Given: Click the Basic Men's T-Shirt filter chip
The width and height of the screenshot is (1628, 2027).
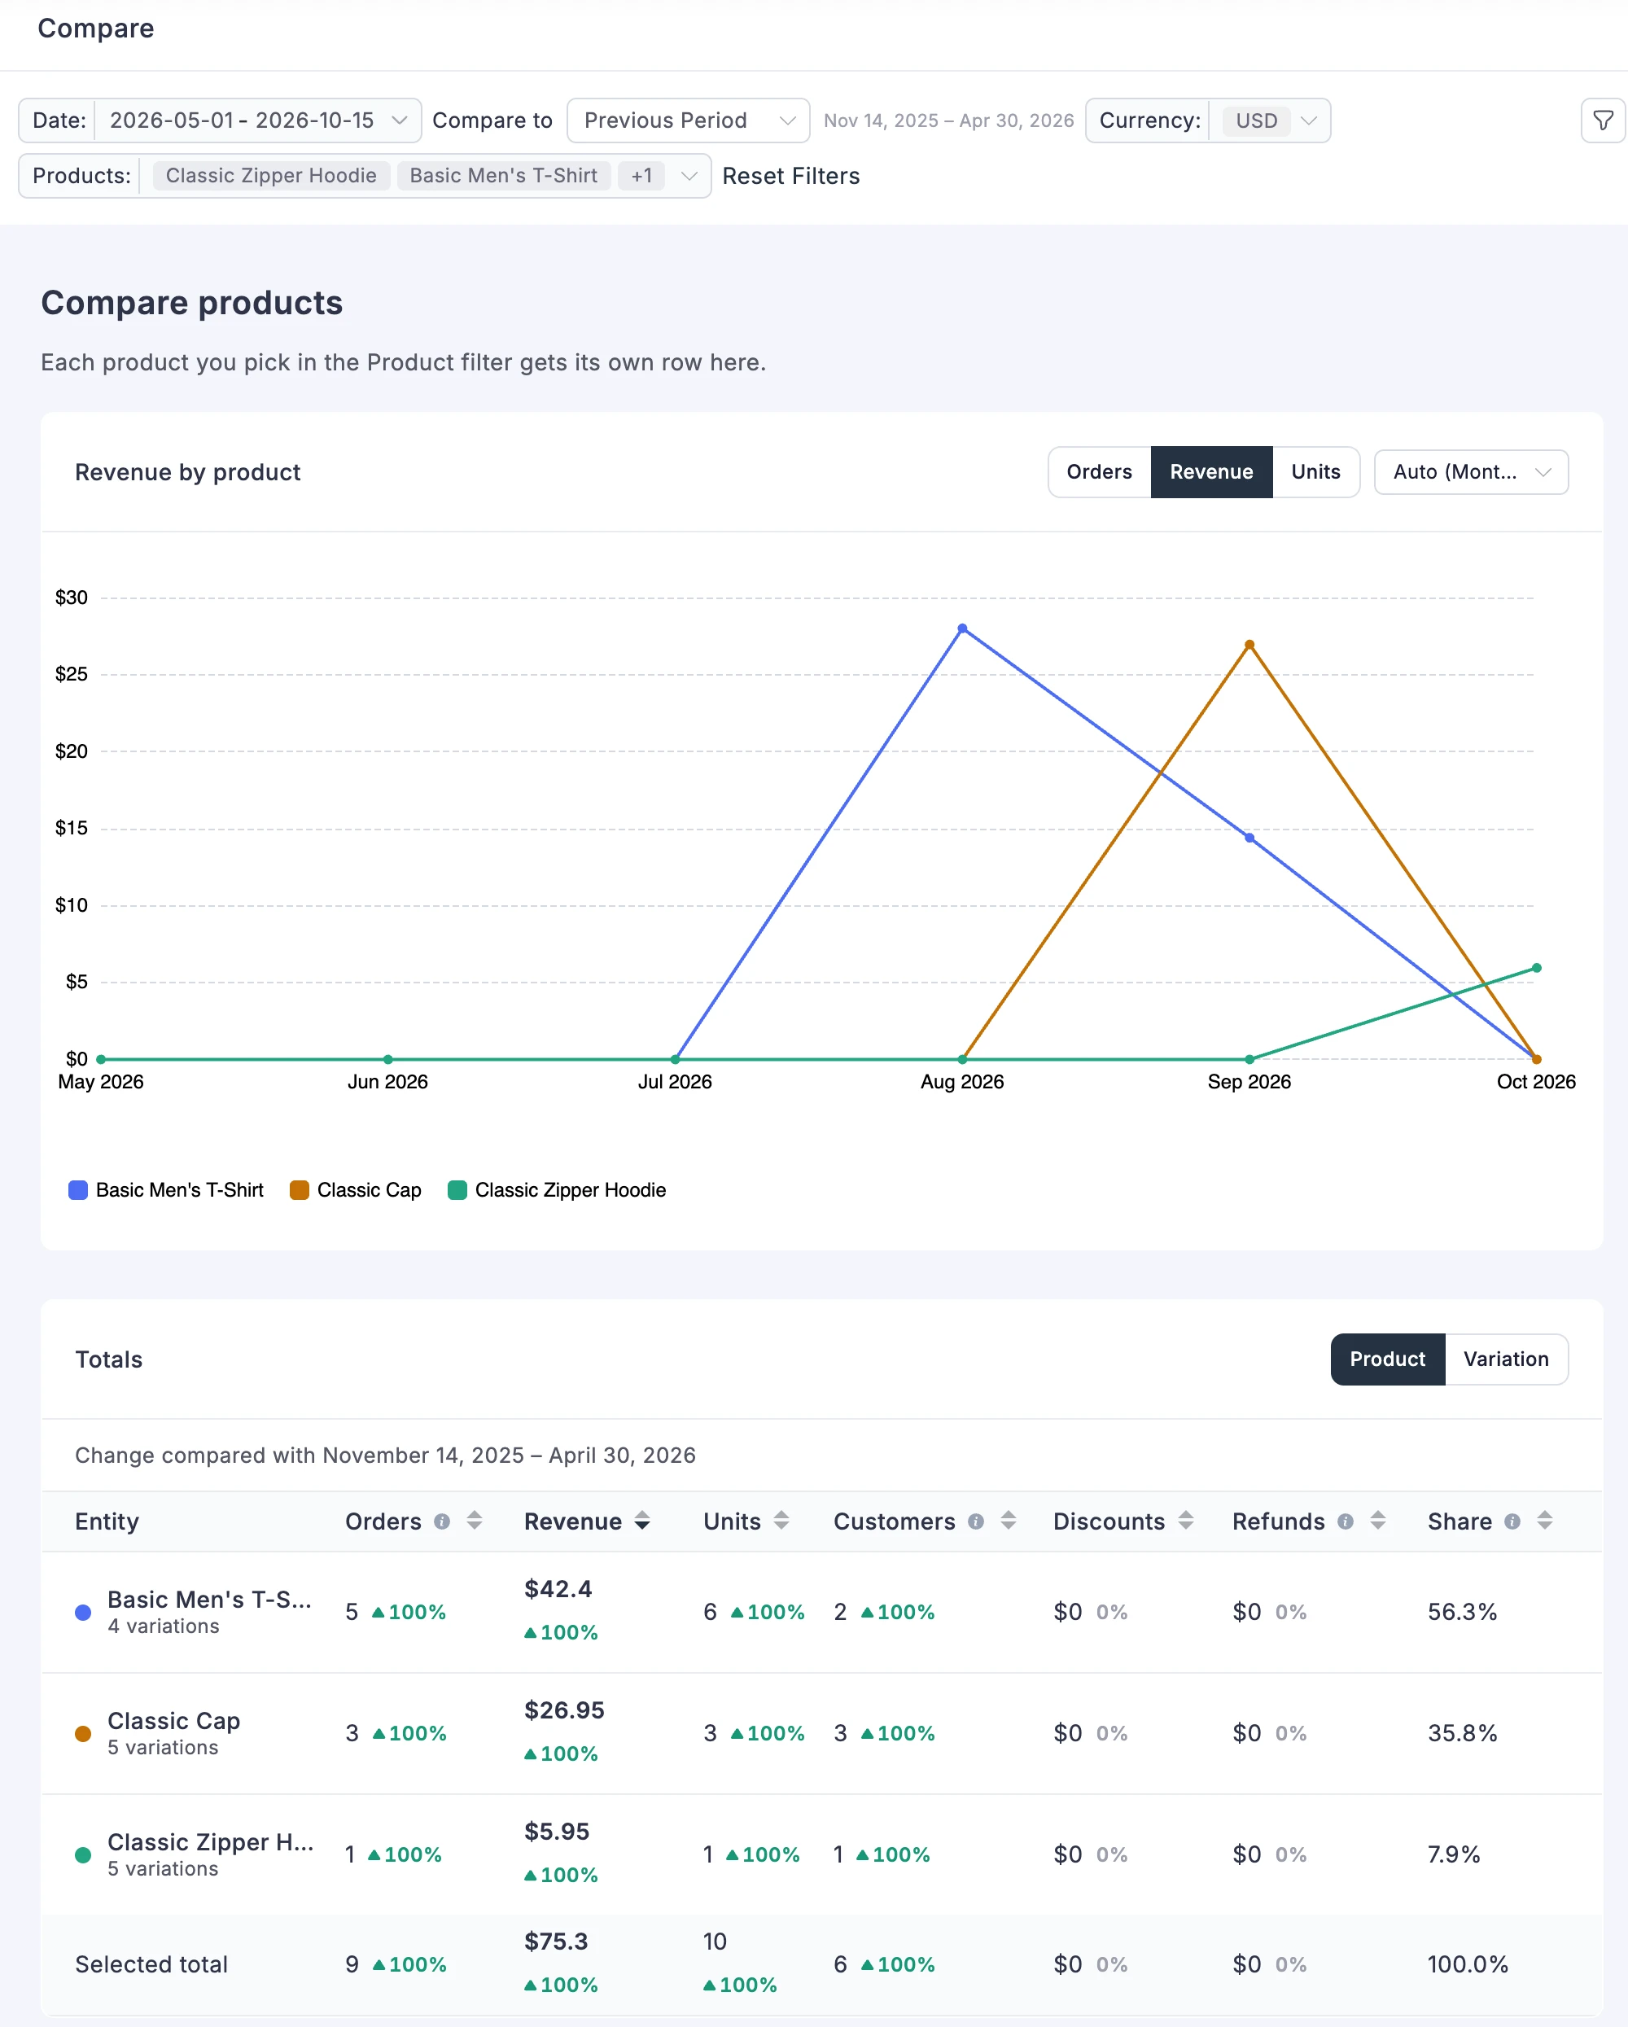Looking at the screenshot, I should pos(504,176).
